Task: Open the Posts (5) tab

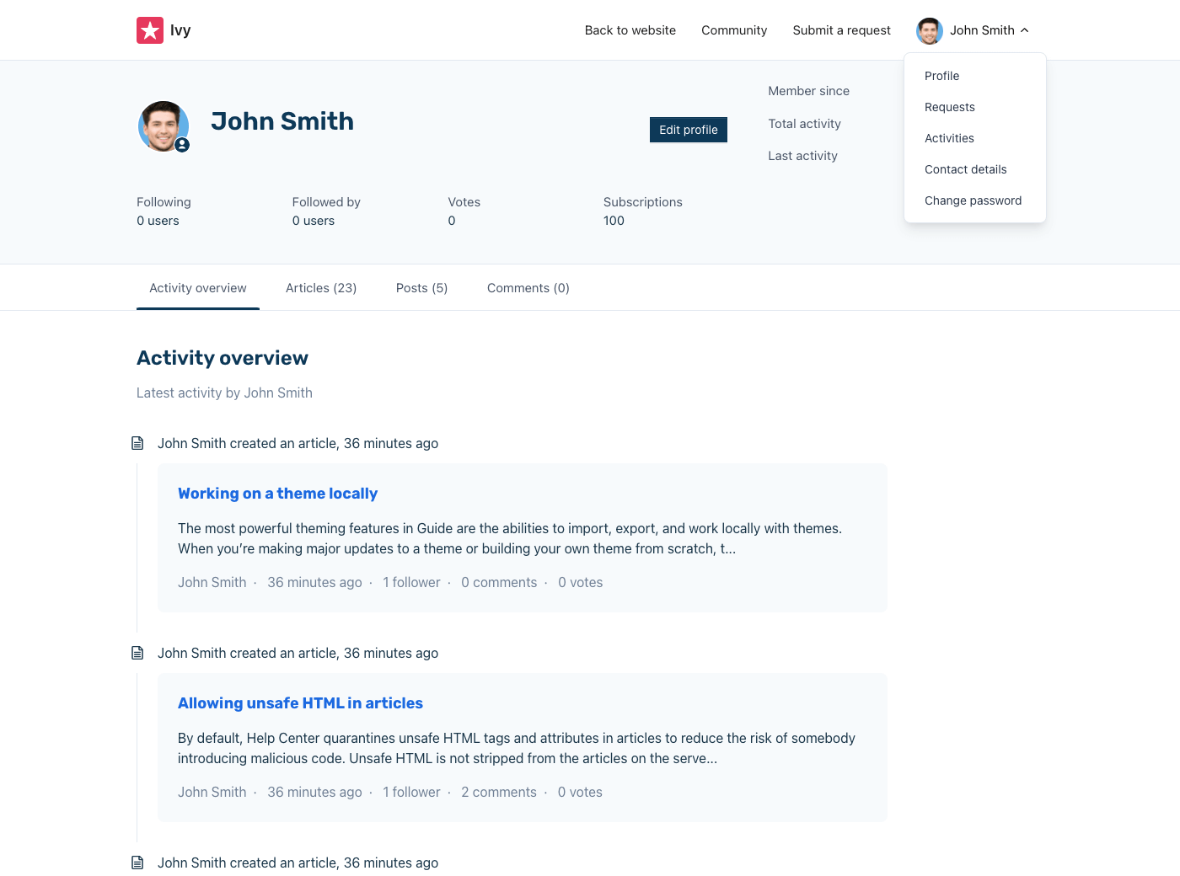Action: click(421, 288)
